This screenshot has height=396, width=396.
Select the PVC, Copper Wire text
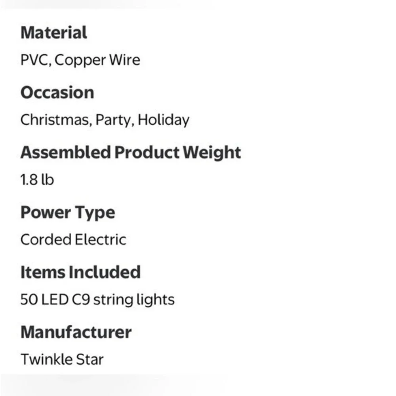80,61
